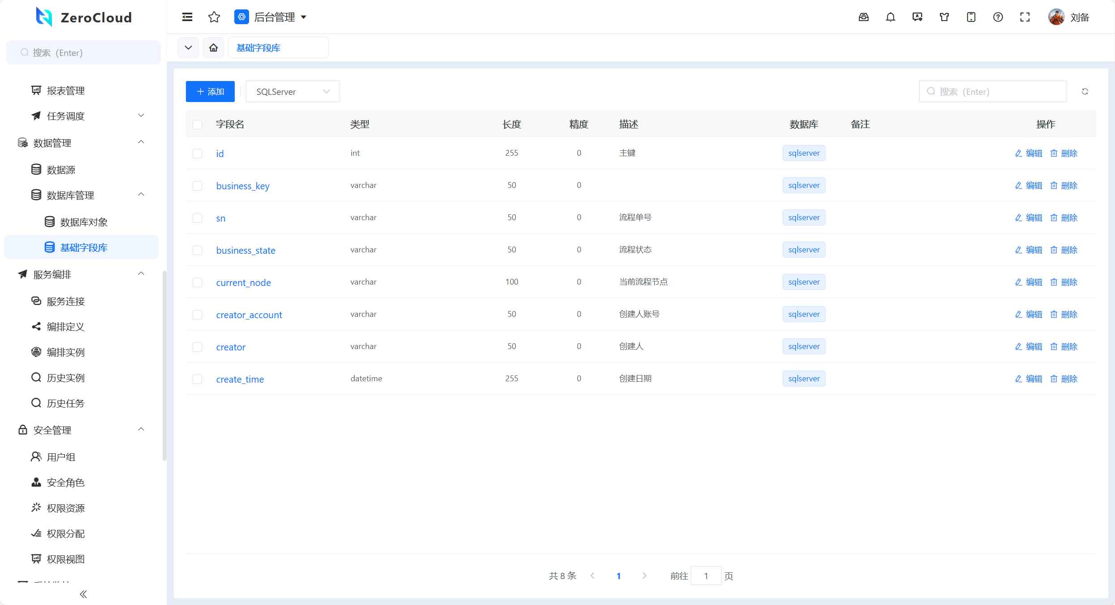
Task: Click the home icon in breadcrumb bar
Action: click(213, 47)
